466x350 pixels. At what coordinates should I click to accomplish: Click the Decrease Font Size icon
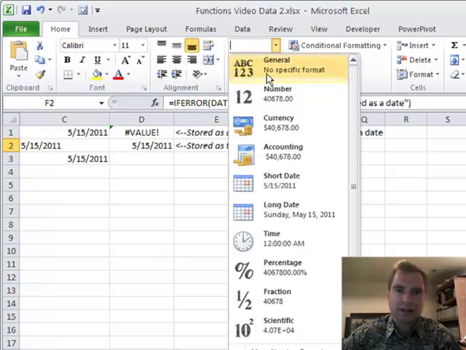click(x=140, y=60)
